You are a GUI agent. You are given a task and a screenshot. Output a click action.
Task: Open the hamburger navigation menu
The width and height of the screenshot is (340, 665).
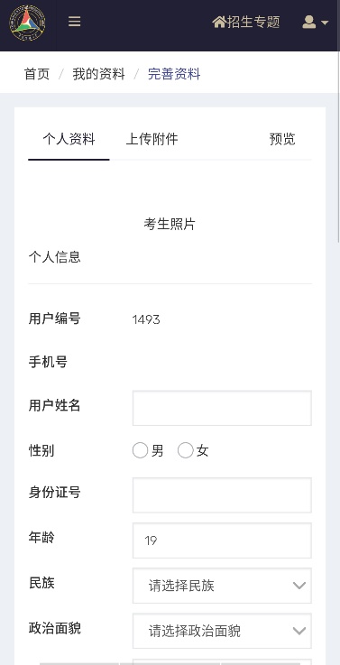pos(75,22)
